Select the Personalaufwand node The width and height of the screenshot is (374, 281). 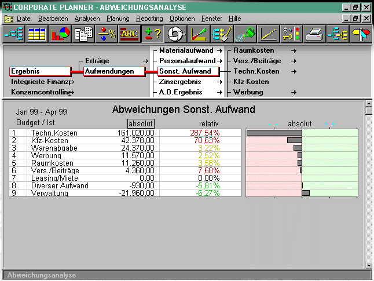point(187,61)
